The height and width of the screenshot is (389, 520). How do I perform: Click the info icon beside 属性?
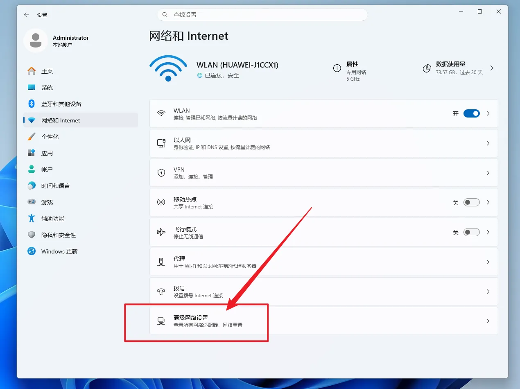tap(337, 68)
